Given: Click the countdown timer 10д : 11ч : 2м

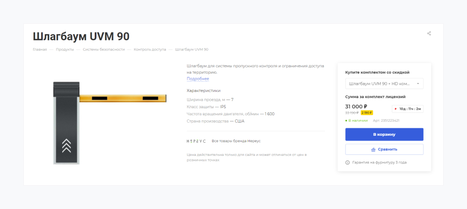Looking at the screenshot, I should [407, 109].
